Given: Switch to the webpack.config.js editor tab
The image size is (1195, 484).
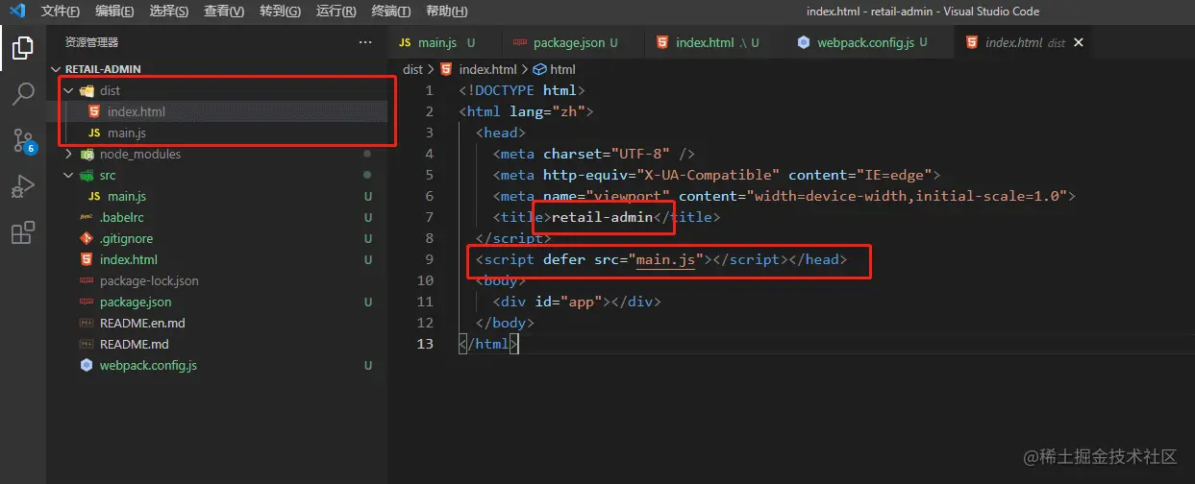Looking at the screenshot, I should click(x=870, y=42).
